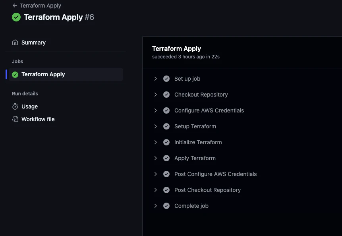Go back to the Terraform Apply workflow

41,6
